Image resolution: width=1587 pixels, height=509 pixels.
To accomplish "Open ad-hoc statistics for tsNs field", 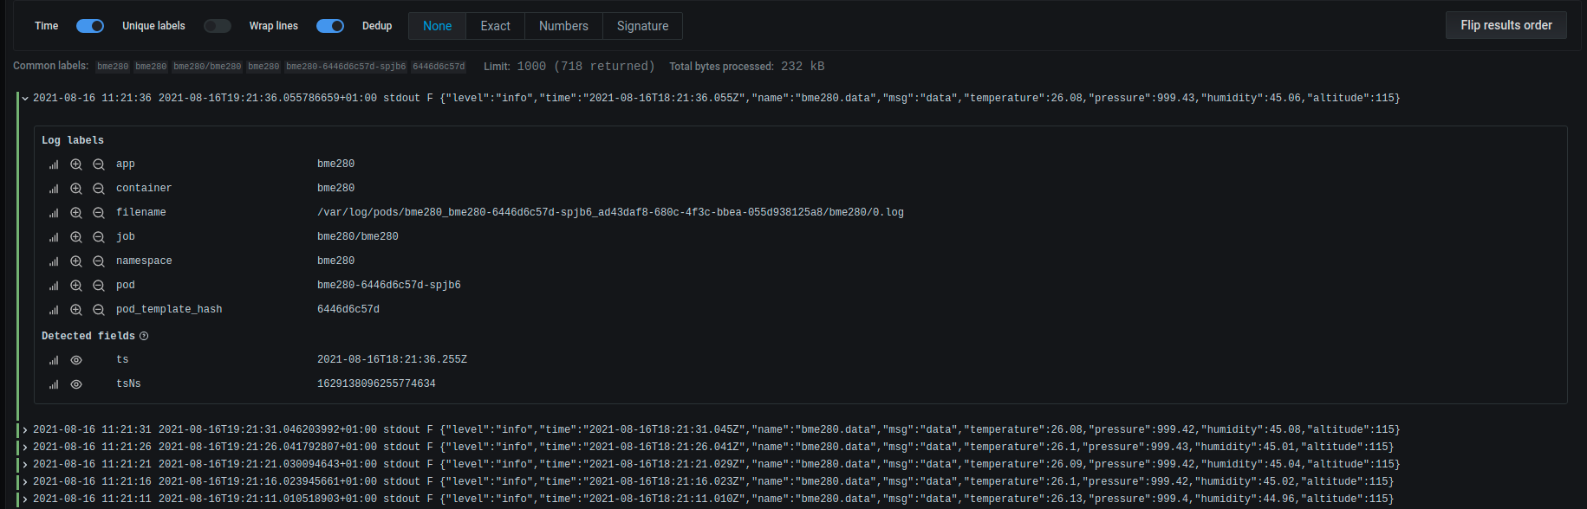I will point(54,384).
